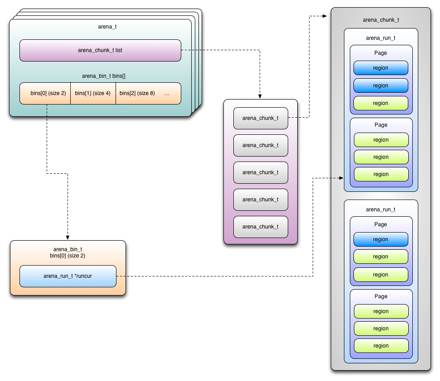Click the arena_chunk_t title of the gray container
440x381 pixels.
click(x=381, y=20)
